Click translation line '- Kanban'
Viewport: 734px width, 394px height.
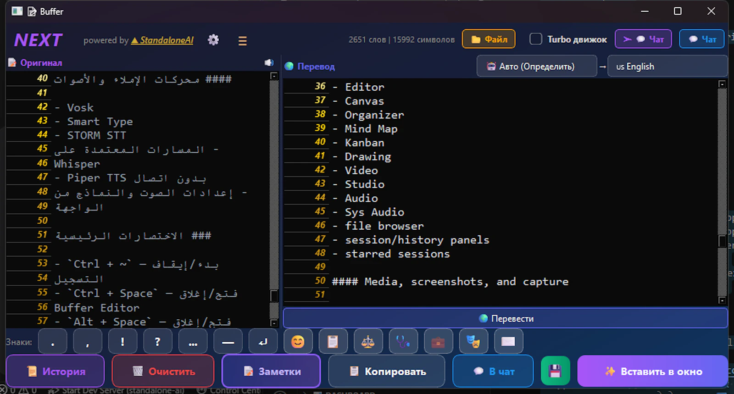click(x=358, y=143)
